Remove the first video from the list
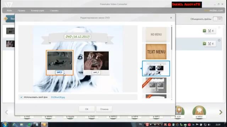 (219, 28)
